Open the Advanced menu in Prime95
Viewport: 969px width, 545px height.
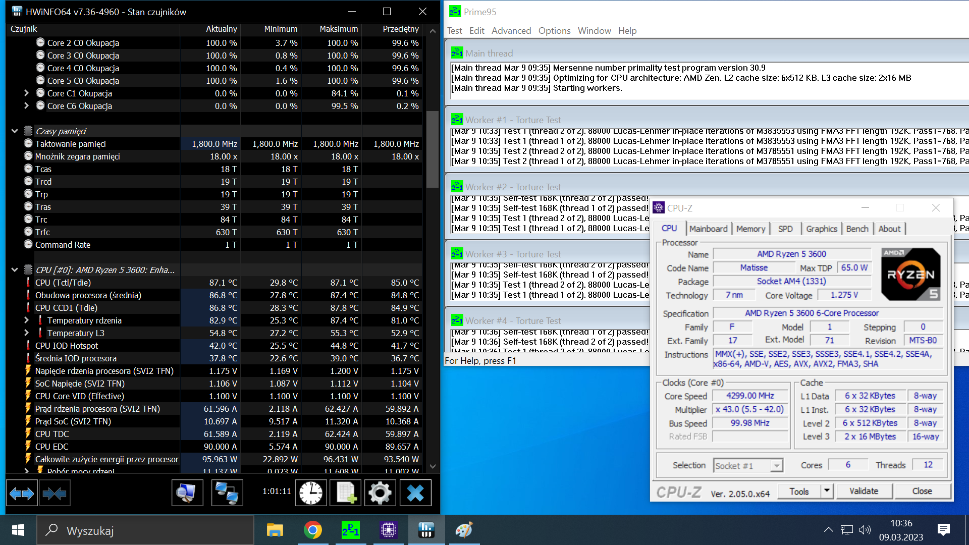[x=511, y=31]
